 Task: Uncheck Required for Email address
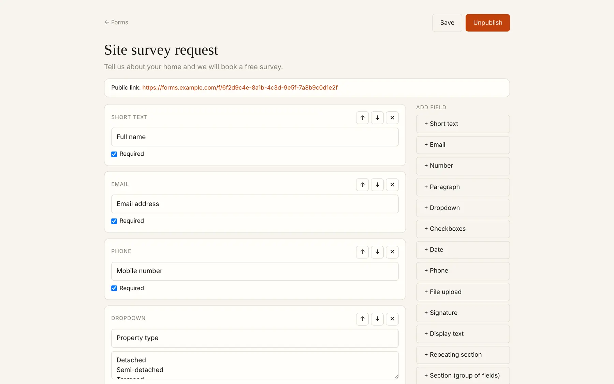(x=114, y=221)
